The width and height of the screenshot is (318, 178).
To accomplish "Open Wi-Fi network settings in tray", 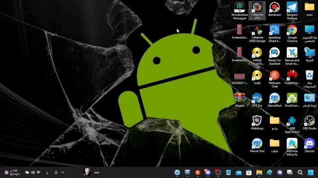I will pos(38,173).
